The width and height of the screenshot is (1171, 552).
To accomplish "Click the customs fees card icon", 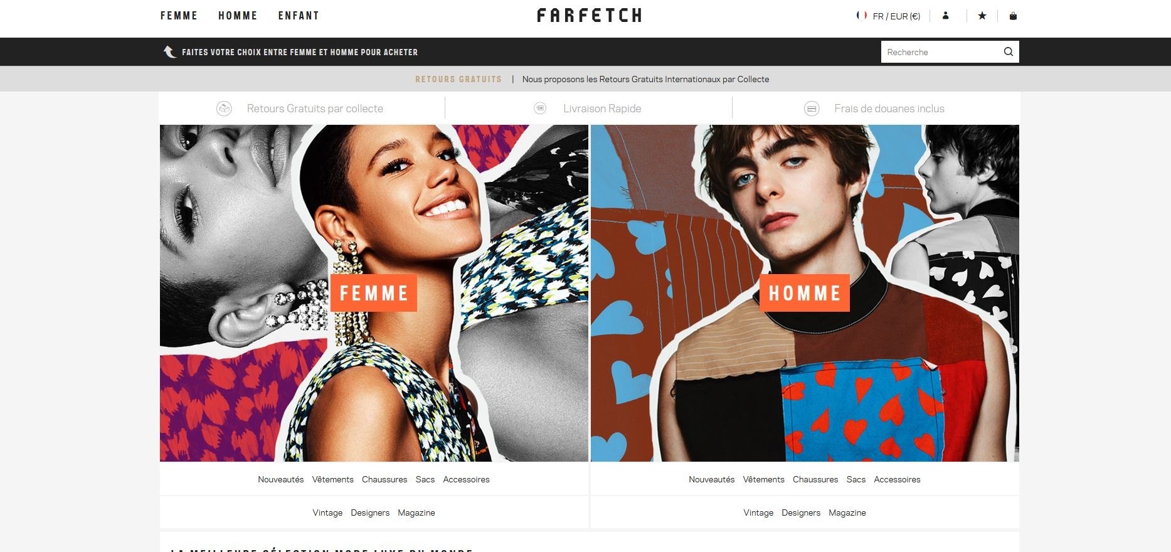I will (x=812, y=109).
